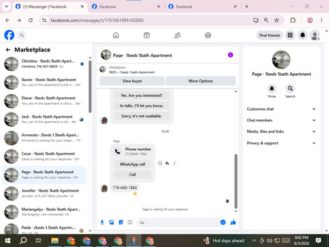Open File Explorer from the taskbar

[x=55, y=241]
